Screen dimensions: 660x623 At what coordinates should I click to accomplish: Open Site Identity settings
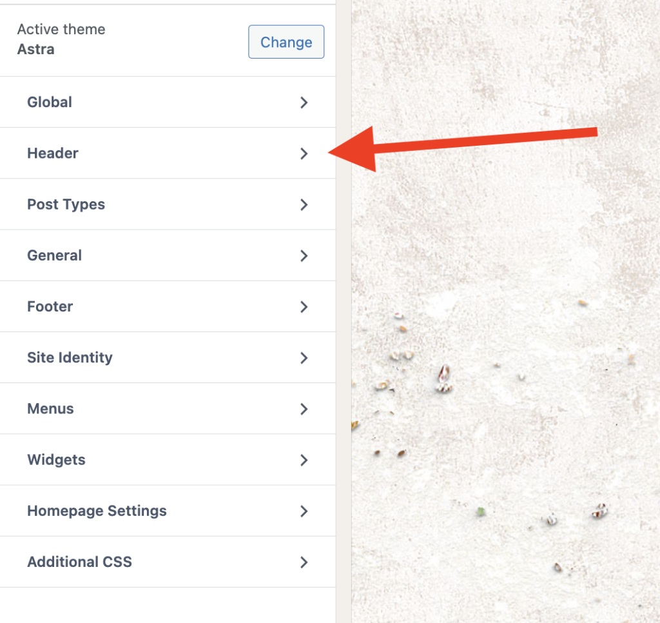(x=168, y=358)
